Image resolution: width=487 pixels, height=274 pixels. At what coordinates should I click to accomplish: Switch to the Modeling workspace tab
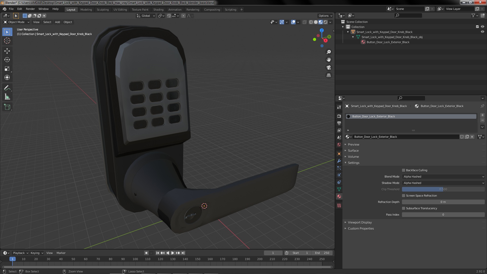(x=86, y=10)
